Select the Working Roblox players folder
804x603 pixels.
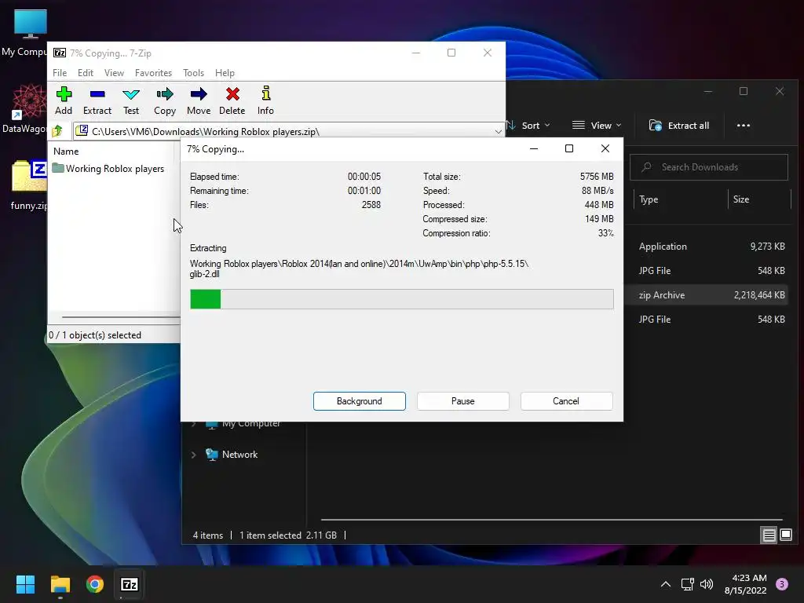click(108, 169)
